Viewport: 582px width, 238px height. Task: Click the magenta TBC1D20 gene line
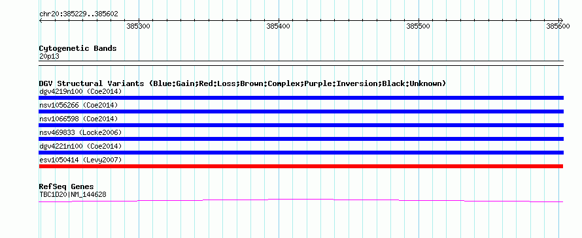point(301,200)
